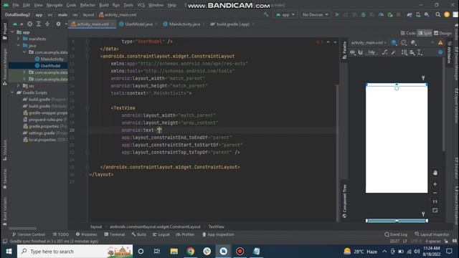Click the Guidelines tool icon
This screenshot has width=459, height=258.
click(420, 52)
